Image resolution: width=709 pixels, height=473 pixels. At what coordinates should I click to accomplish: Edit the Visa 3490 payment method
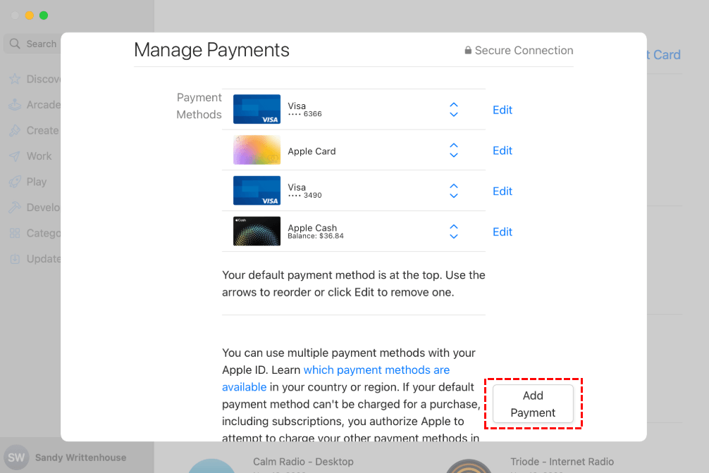tap(503, 191)
